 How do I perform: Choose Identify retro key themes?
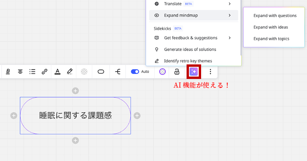click(x=188, y=61)
